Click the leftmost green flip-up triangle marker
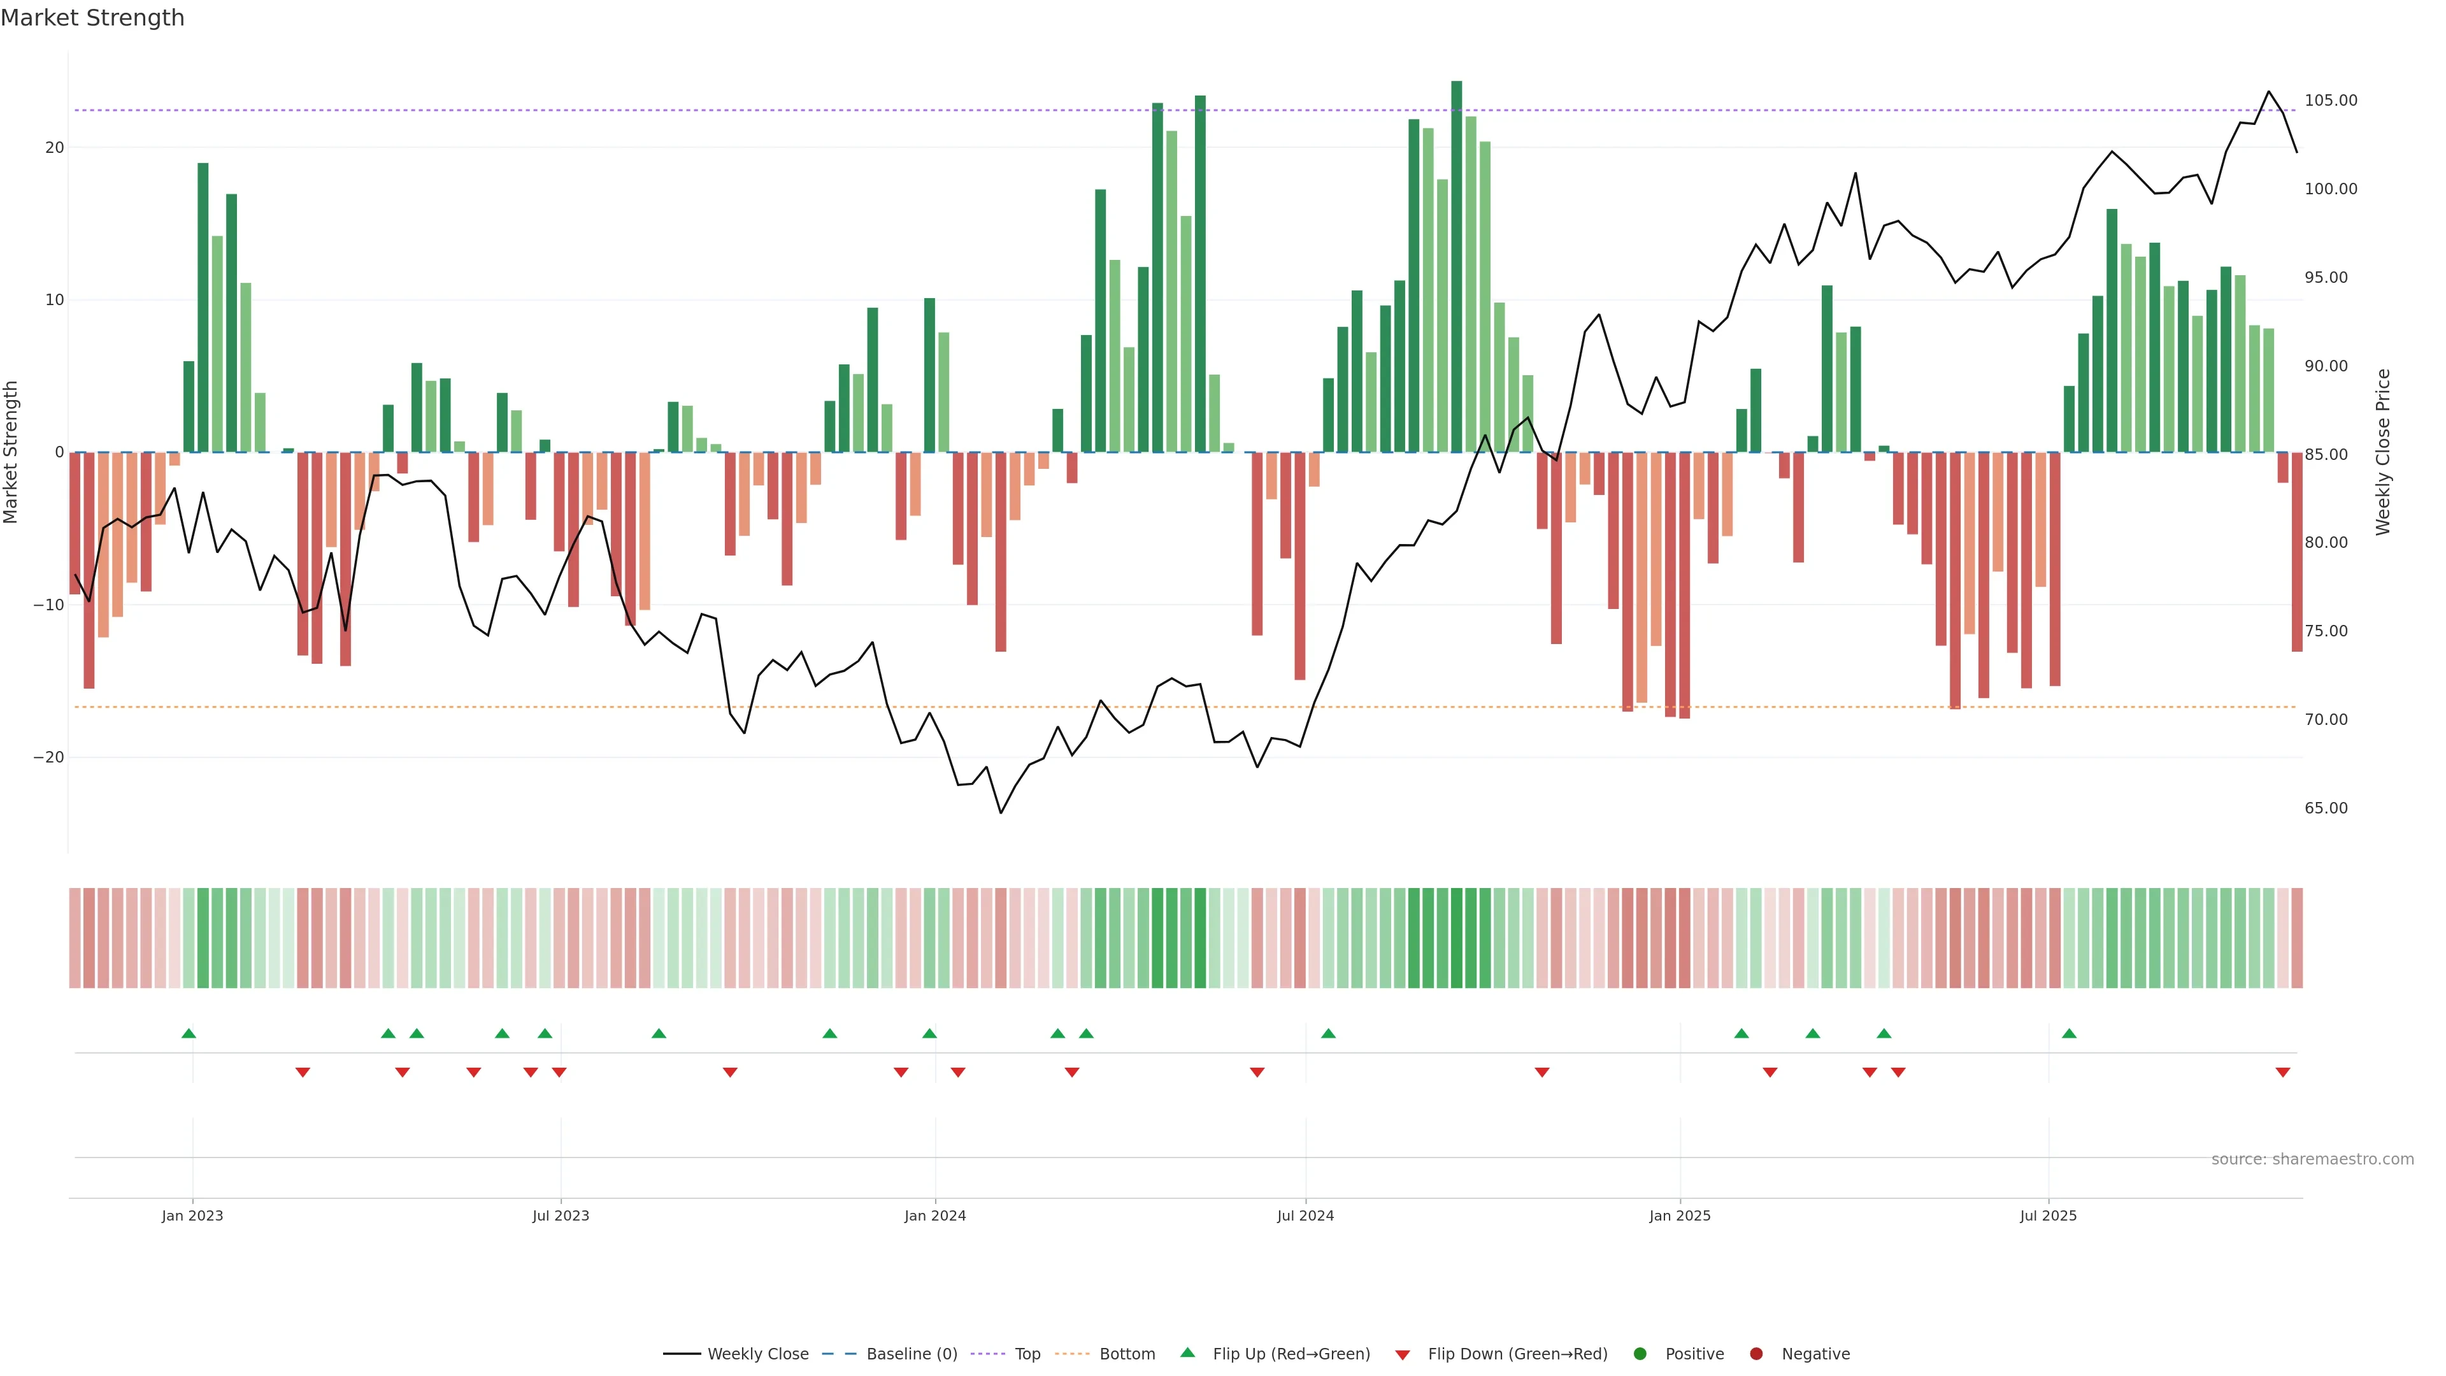The image size is (2446, 1376). pyautogui.click(x=188, y=1033)
